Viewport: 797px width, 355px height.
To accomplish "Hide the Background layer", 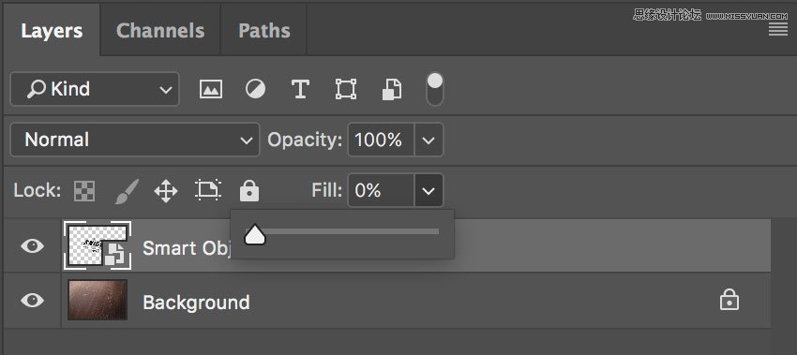I will point(32,301).
